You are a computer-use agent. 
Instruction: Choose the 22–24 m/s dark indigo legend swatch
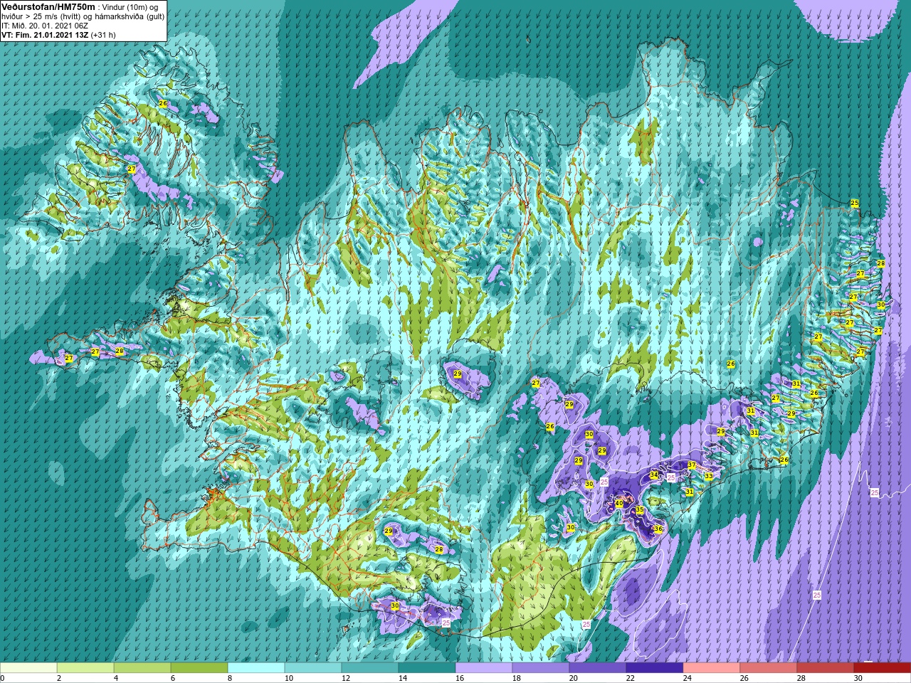[x=655, y=668]
